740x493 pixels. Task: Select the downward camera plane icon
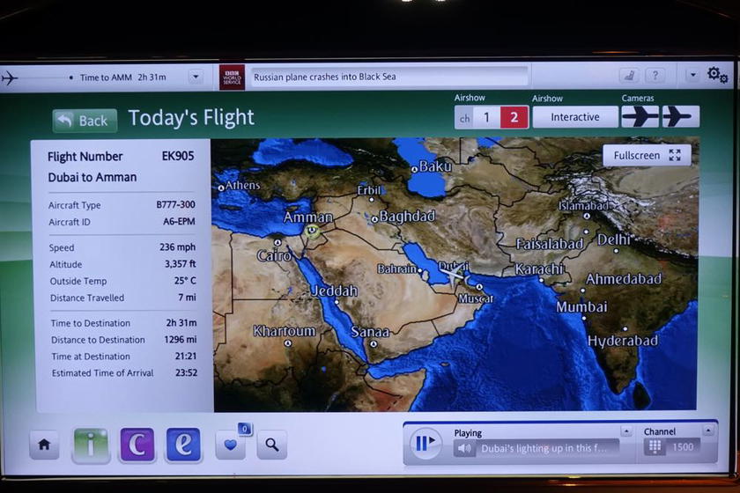[680, 116]
